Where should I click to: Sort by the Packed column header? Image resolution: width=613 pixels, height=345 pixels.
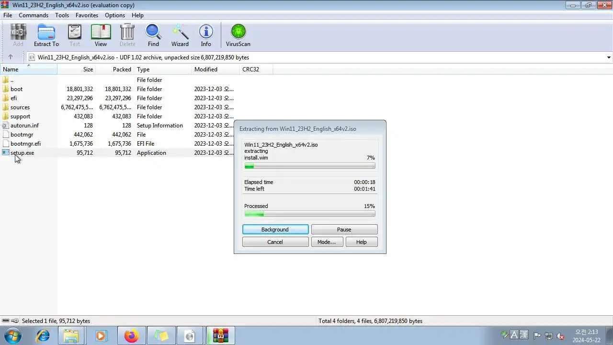tap(115, 69)
